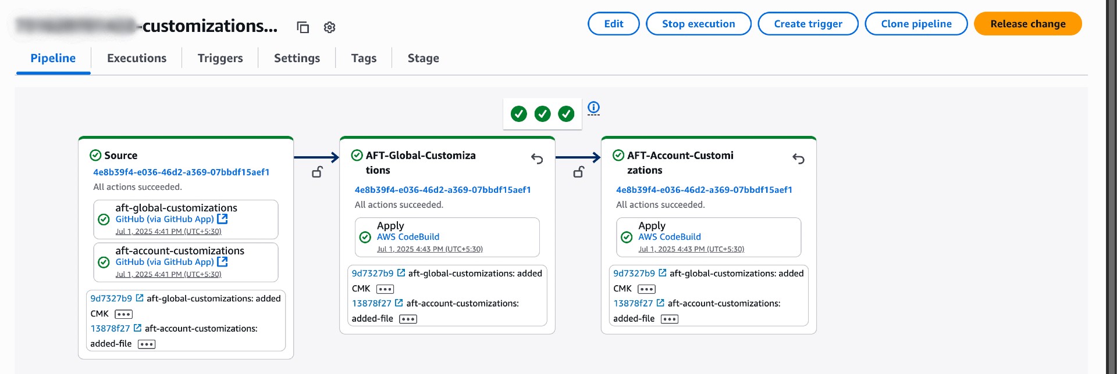Expand added-file commit message ellipsis in AFT-Account stage
This screenshot has width=1117, height=374.
point(670,319)
